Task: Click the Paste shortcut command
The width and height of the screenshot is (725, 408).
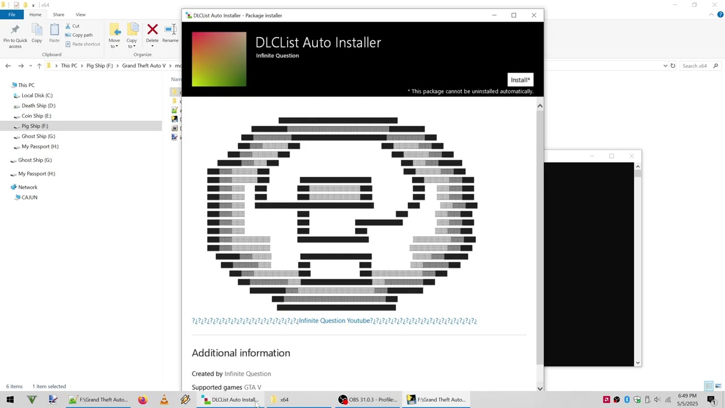Action: pos(82,44)
